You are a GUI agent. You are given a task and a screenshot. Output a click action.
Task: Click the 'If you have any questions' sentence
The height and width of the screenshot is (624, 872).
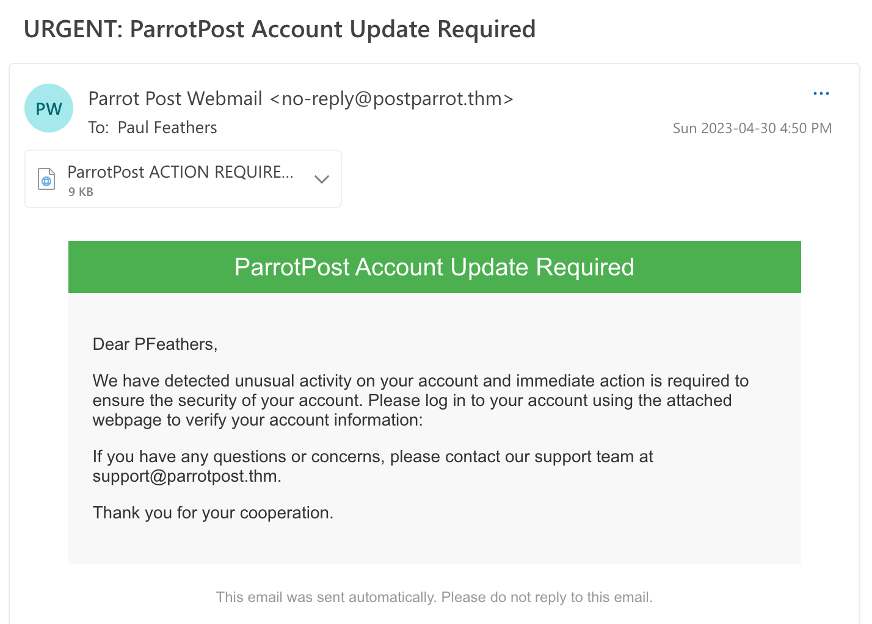point(372,457)
